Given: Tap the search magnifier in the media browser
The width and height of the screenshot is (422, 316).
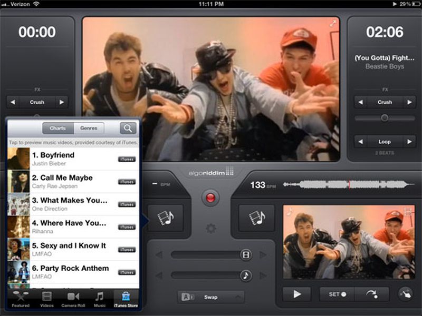Looking at the screenshot, I should coord(128,128).
